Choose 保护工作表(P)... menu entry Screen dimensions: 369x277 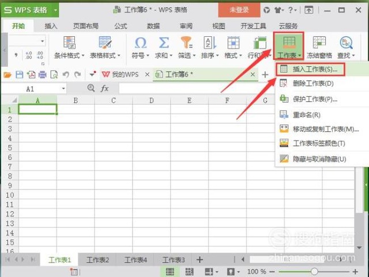click(x=322, y=99)
